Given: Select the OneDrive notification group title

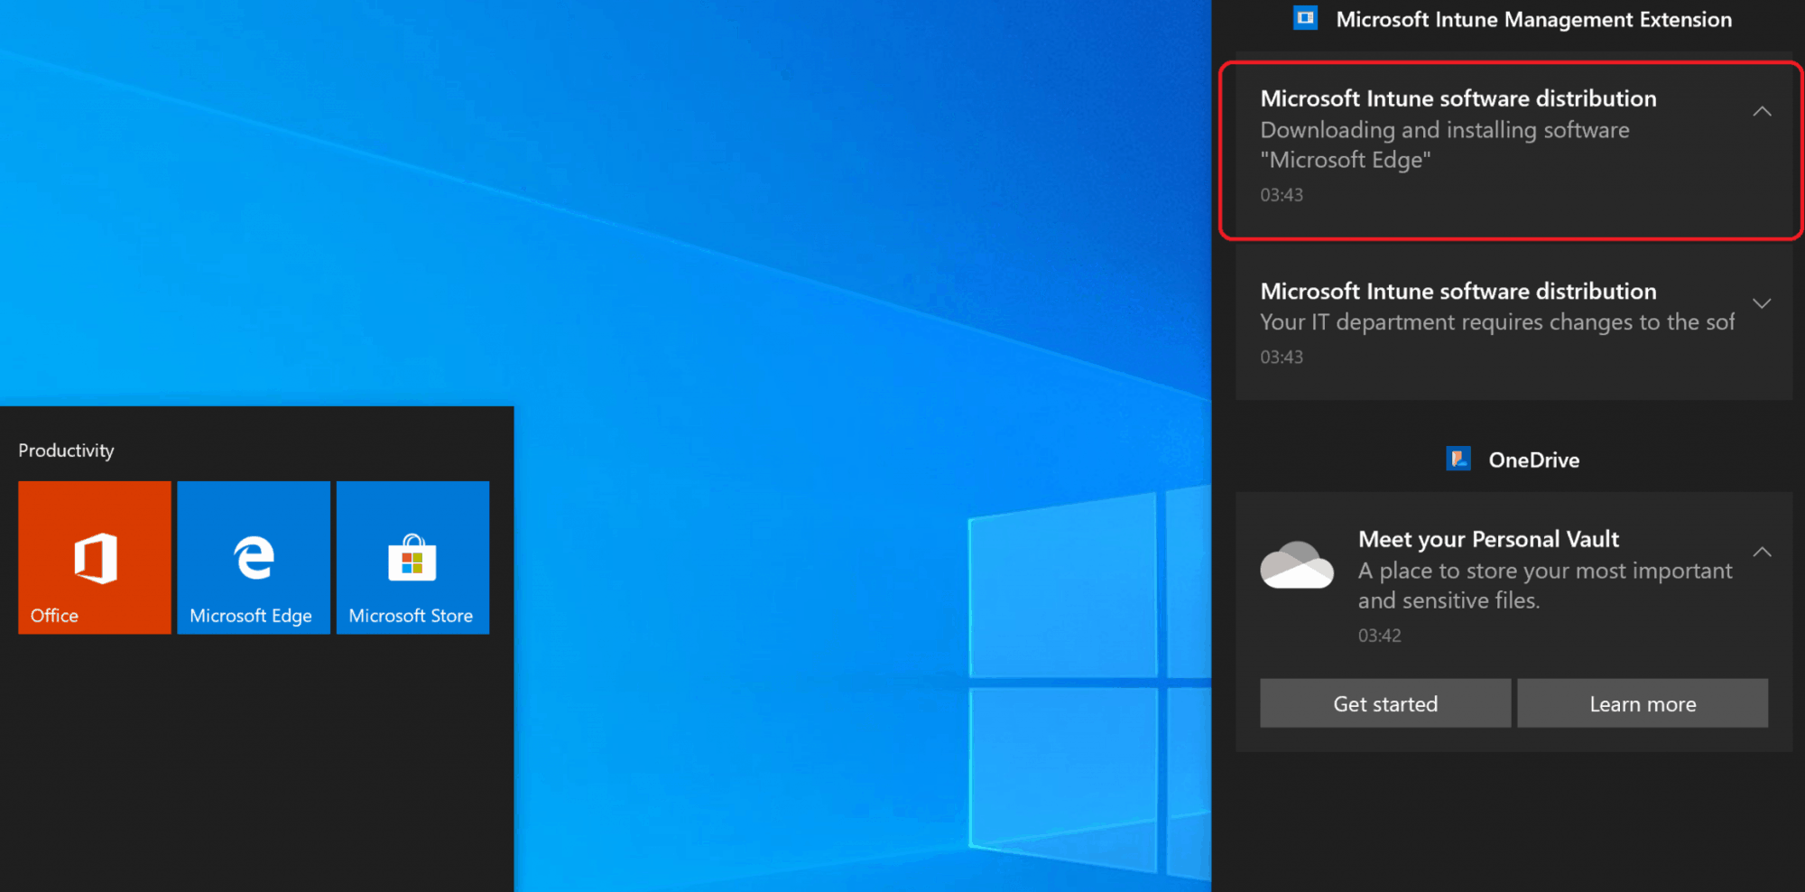Looking at the screenshot, I should click(1533, 460).
